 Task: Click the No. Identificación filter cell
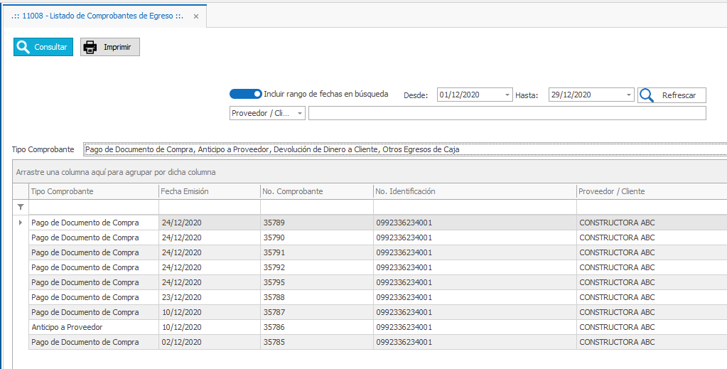[474, 207]
